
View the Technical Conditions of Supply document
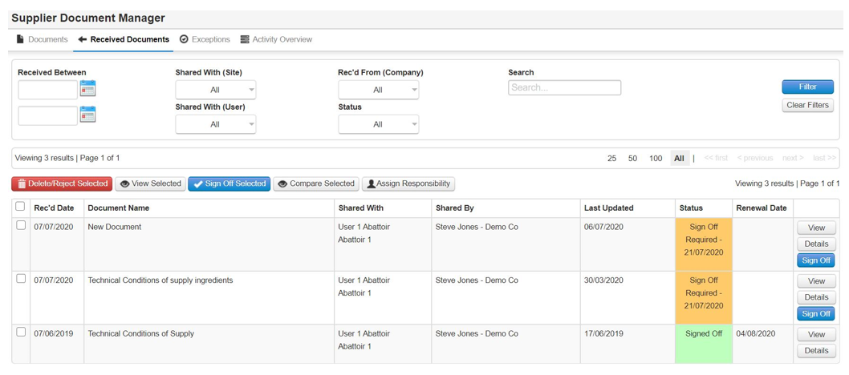click(x=816, y=334)
